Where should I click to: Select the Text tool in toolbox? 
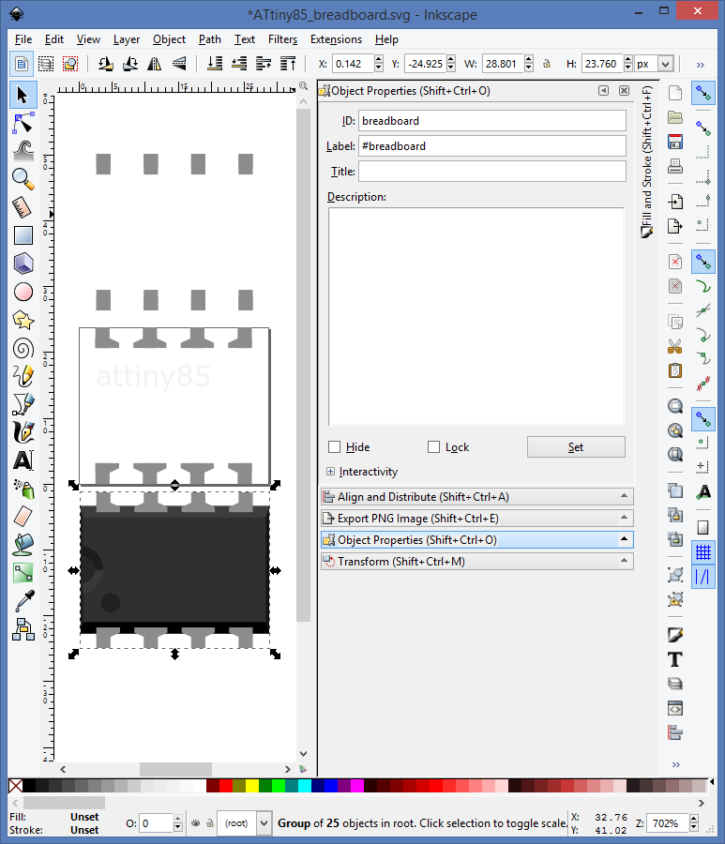point(23,460)
